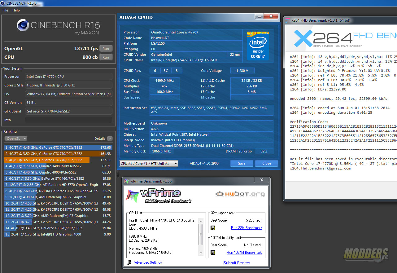Image resolution: width=397 pixels, height=273 pixels.
Task: Click the wPrime title bar app icon
Action: pyautogui.click(x=126, y=181)
